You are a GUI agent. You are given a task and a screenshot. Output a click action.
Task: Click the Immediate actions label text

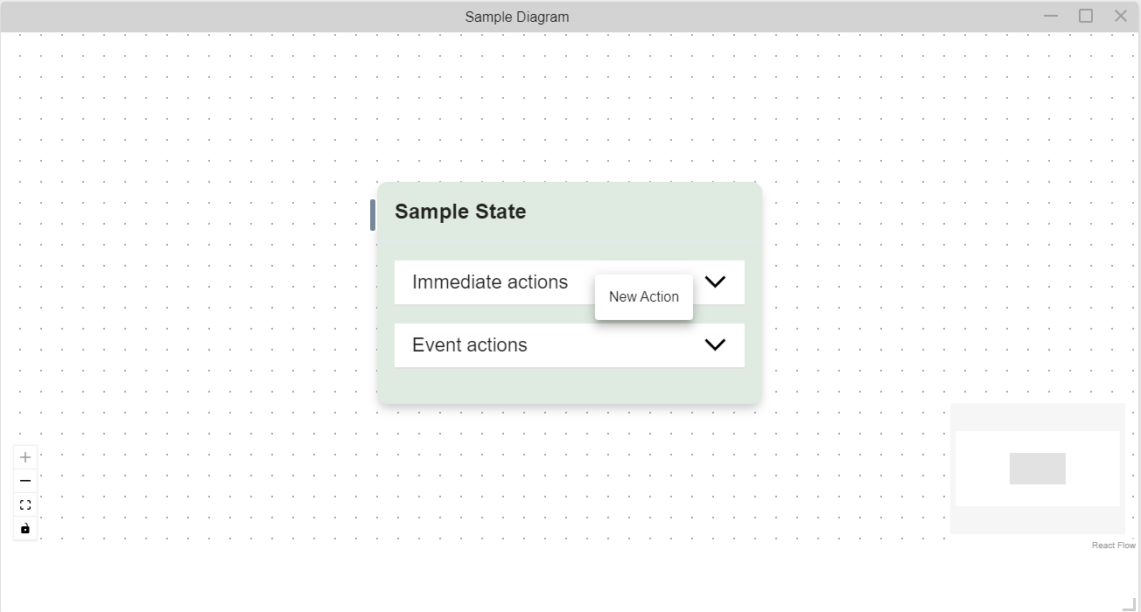coord(490,282)
